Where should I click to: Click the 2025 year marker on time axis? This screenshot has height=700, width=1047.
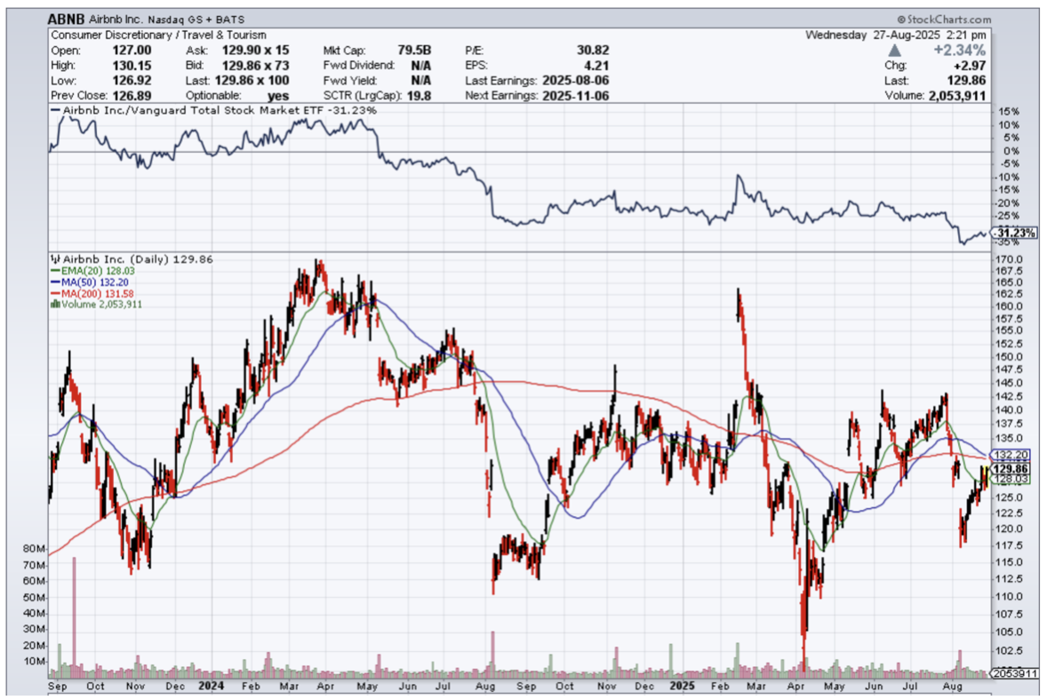point(683,685)
